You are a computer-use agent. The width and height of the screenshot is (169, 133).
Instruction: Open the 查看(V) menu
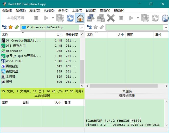tap(105, 11)
